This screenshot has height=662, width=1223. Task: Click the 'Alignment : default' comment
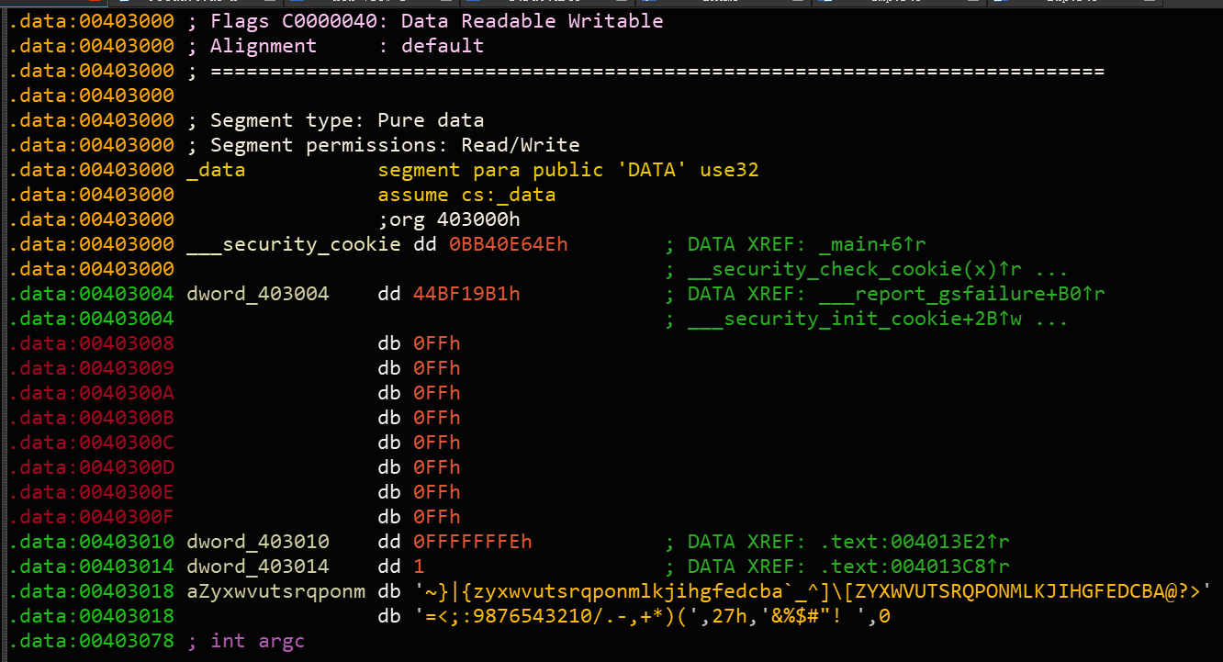[335, 46]
